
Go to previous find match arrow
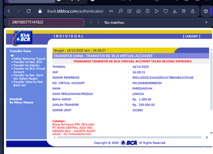pos(91,22)
